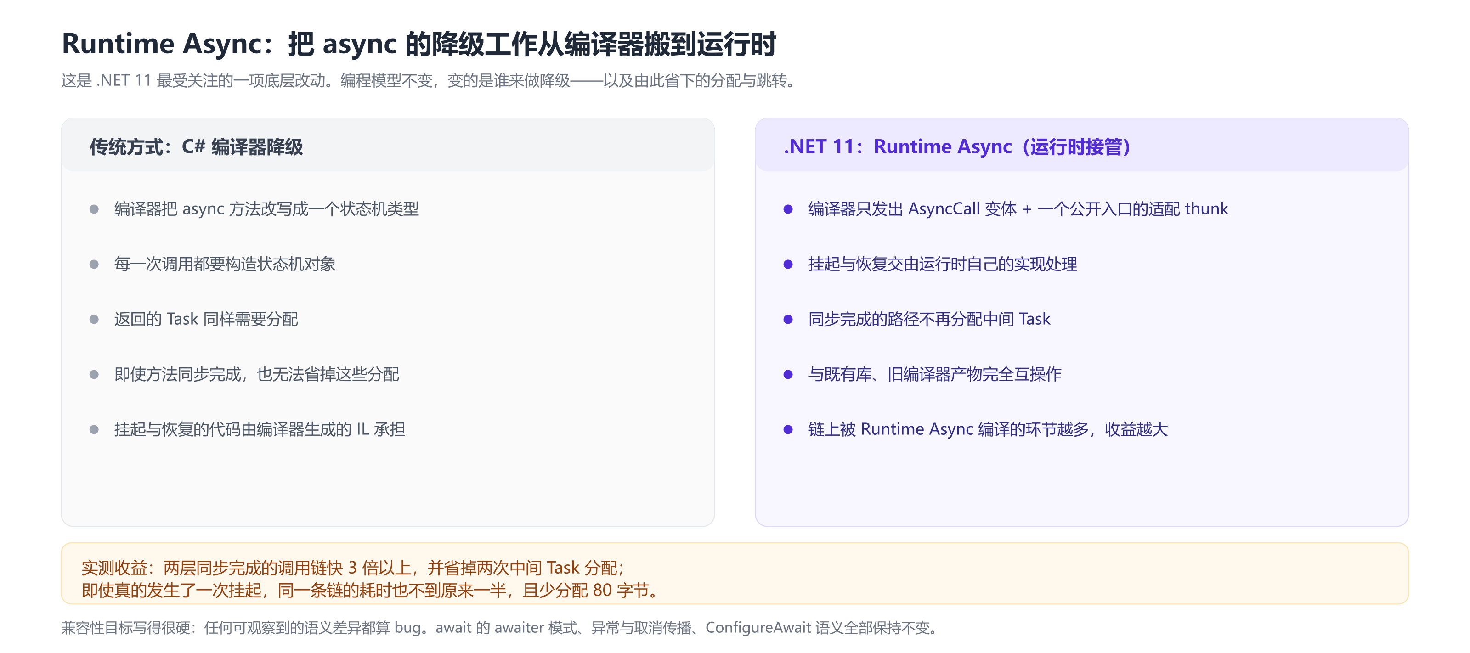Click bullet '返回的 Task 同样需要分配'

click(206, 319)
